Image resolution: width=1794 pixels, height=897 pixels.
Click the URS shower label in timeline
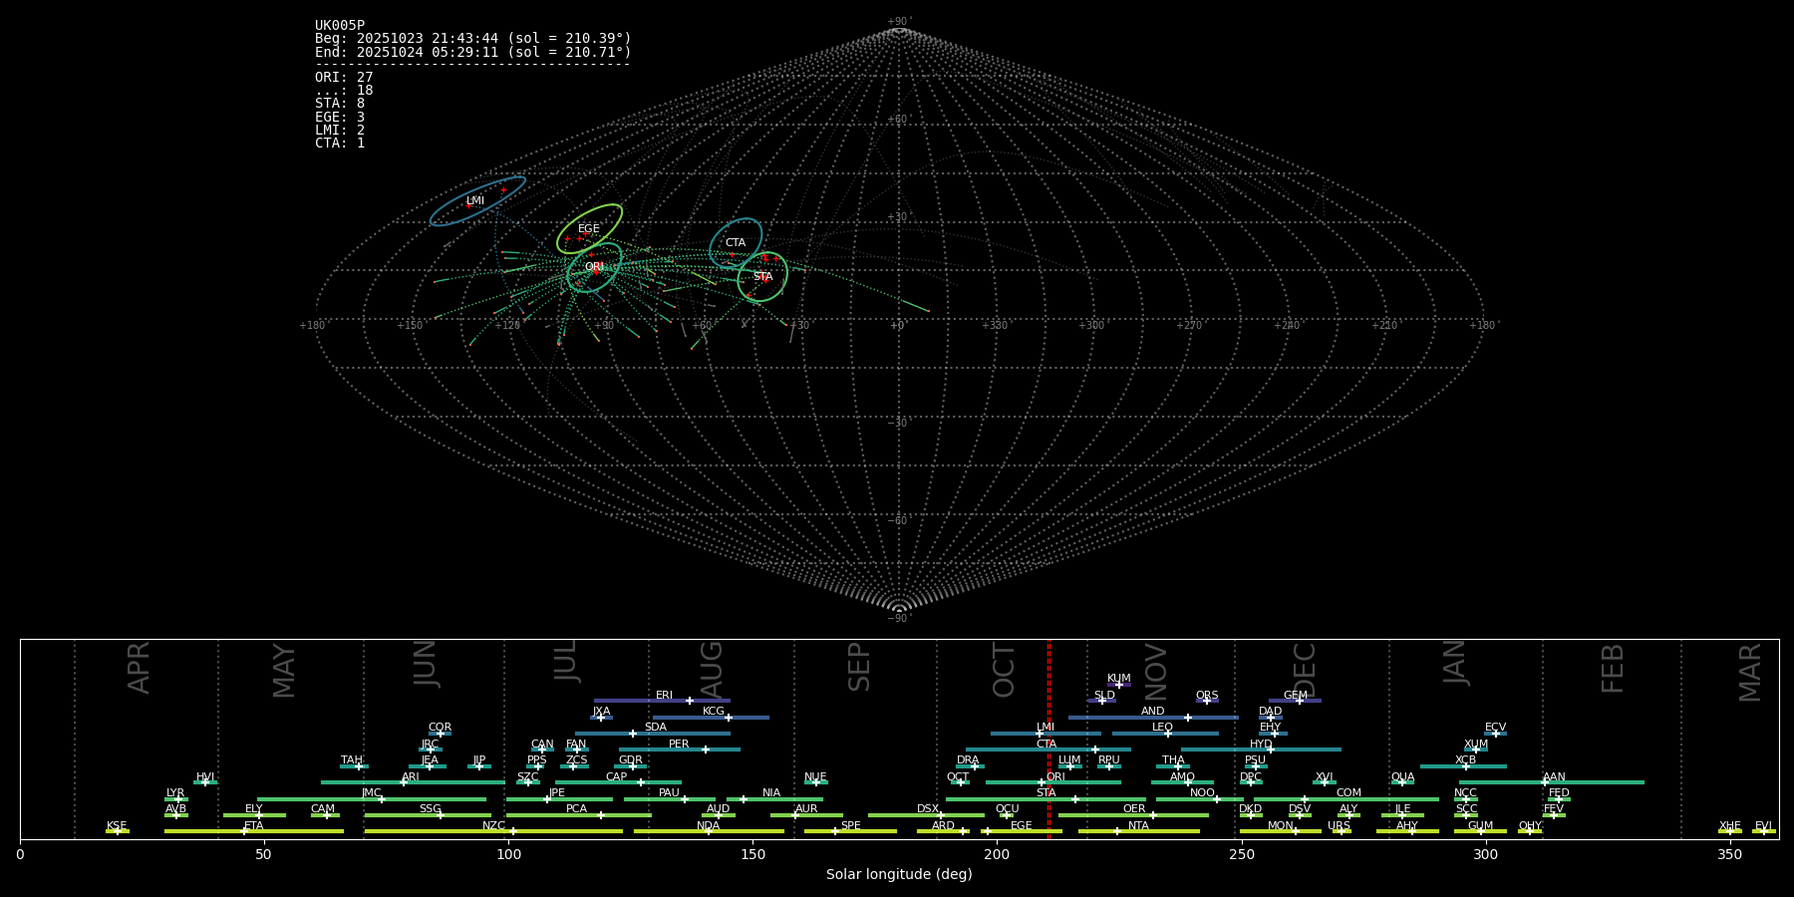click(x=1339, y=826)
